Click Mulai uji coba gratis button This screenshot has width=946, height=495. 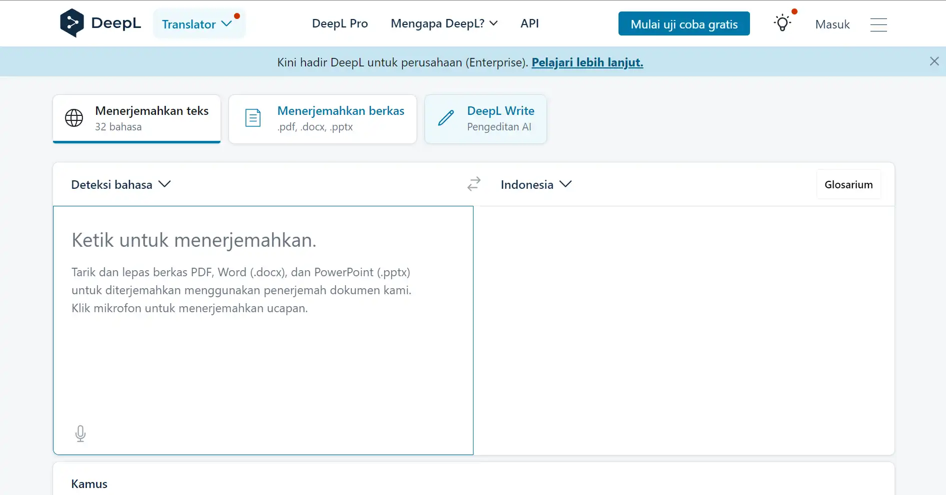coord(684,23)
